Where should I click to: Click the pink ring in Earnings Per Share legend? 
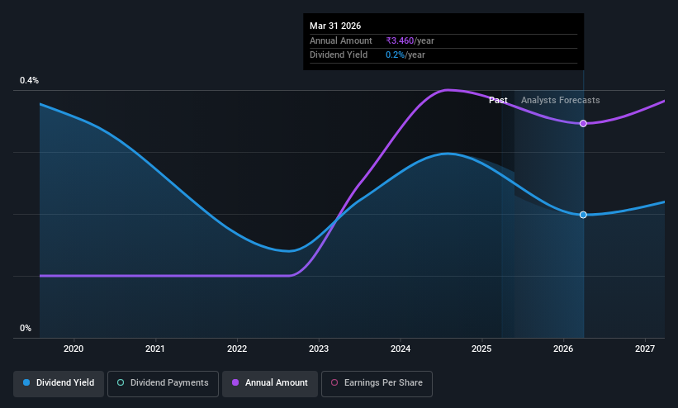click(334, 383)
